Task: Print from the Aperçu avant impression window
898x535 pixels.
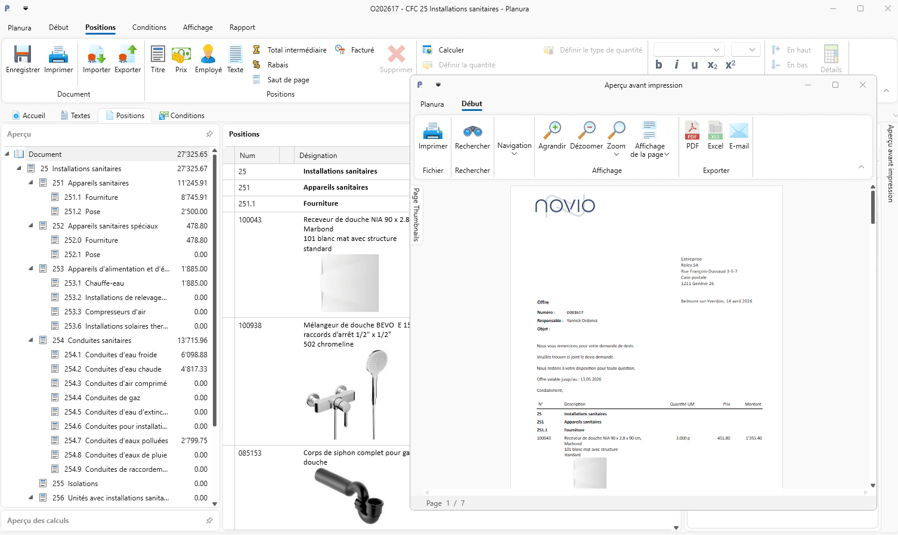Action: [433, 135]
